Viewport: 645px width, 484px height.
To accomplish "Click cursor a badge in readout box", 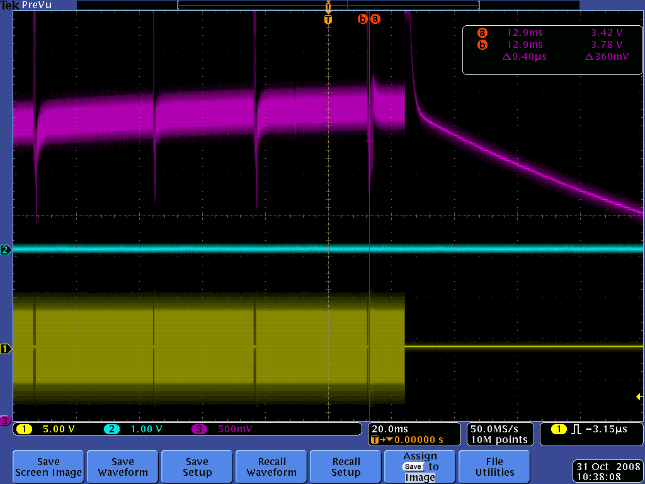I will pos(482,33).
